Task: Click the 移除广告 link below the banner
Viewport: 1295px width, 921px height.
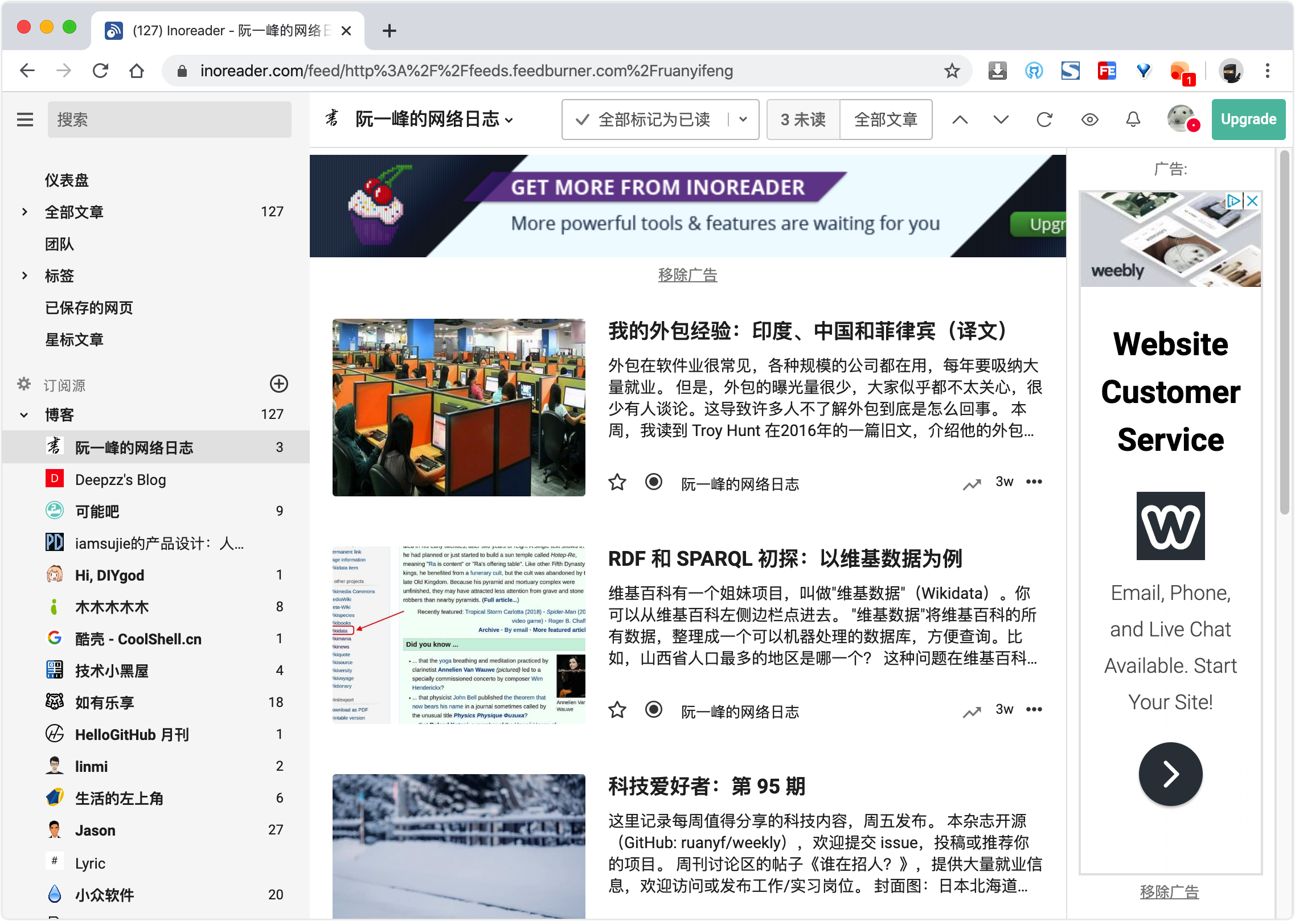Action: 687,275
